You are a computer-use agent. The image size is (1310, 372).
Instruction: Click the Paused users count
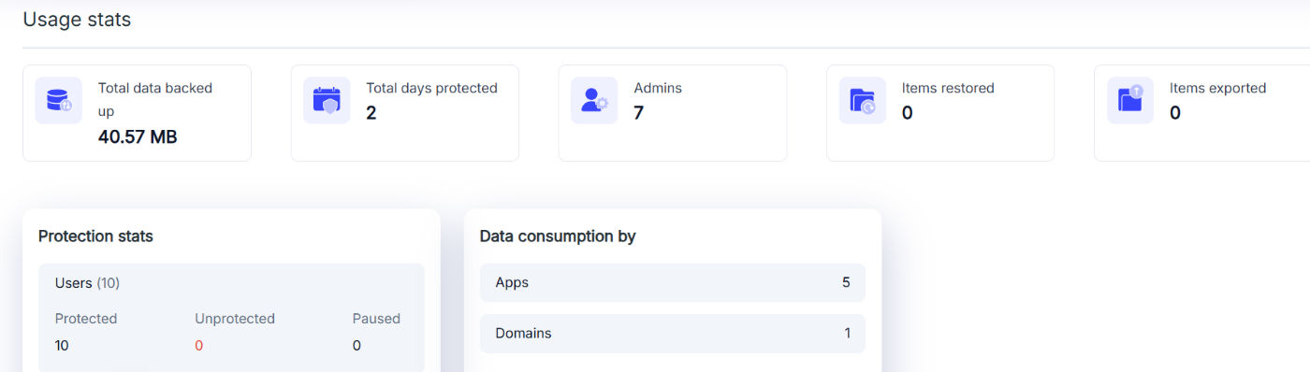357,346
